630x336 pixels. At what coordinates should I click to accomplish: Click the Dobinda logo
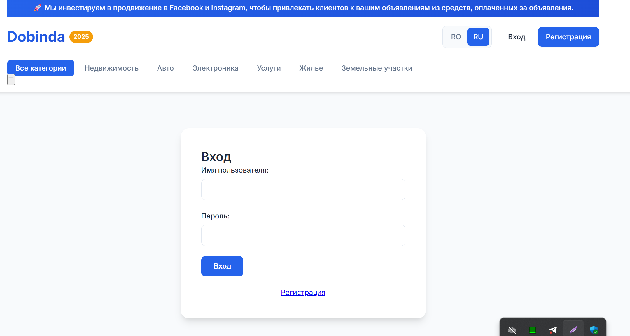pos(36,37)
